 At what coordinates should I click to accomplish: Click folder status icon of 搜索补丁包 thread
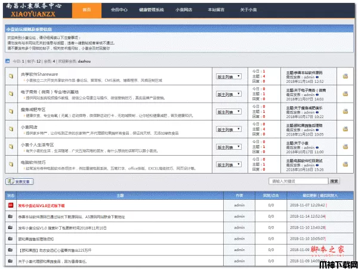[x=10, y=227]
